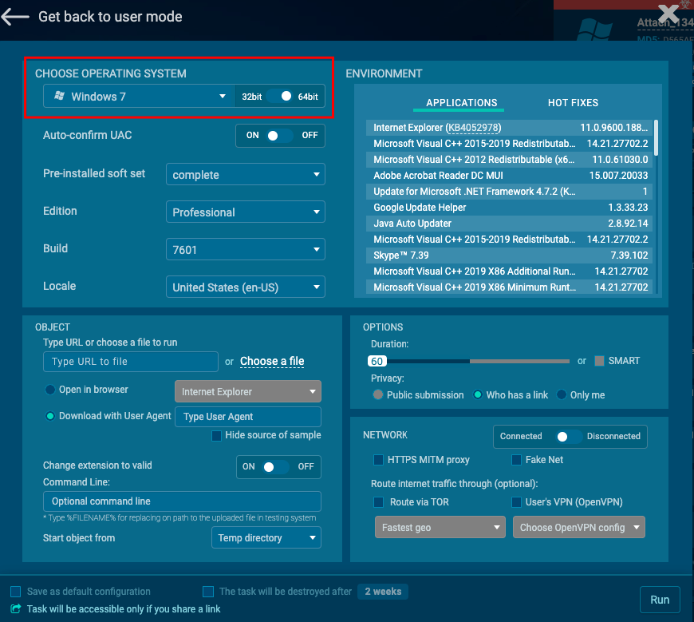Click the share link icon at bottom

(15, 608)
